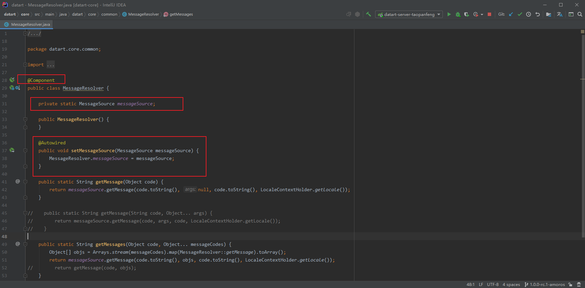Start debugging with the bug icon

(x=458, y=14)
